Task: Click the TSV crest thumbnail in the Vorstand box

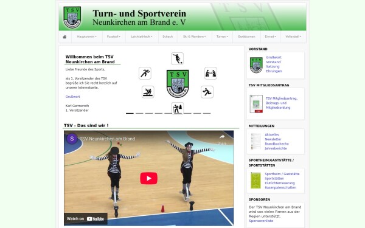Action: click(x=256, y=65)
